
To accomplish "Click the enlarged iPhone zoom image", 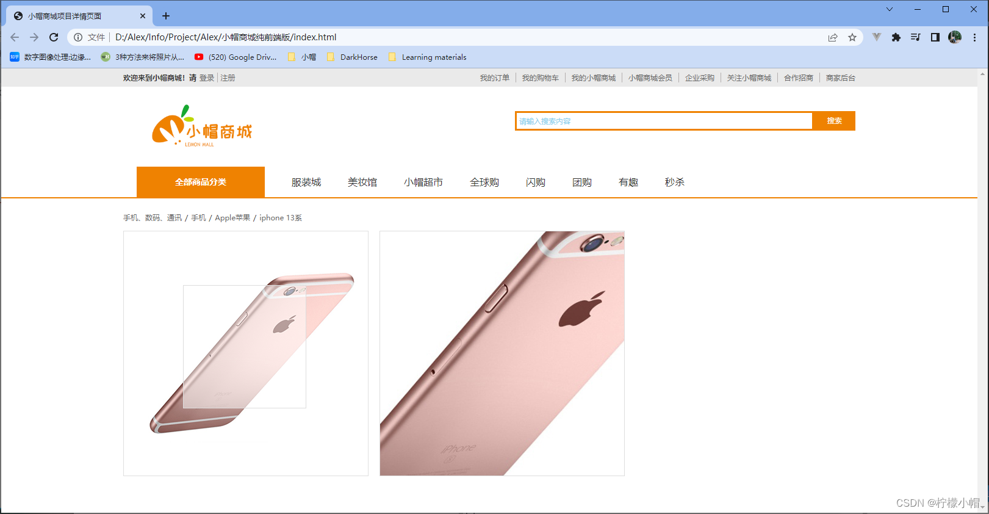I will 502,353.
